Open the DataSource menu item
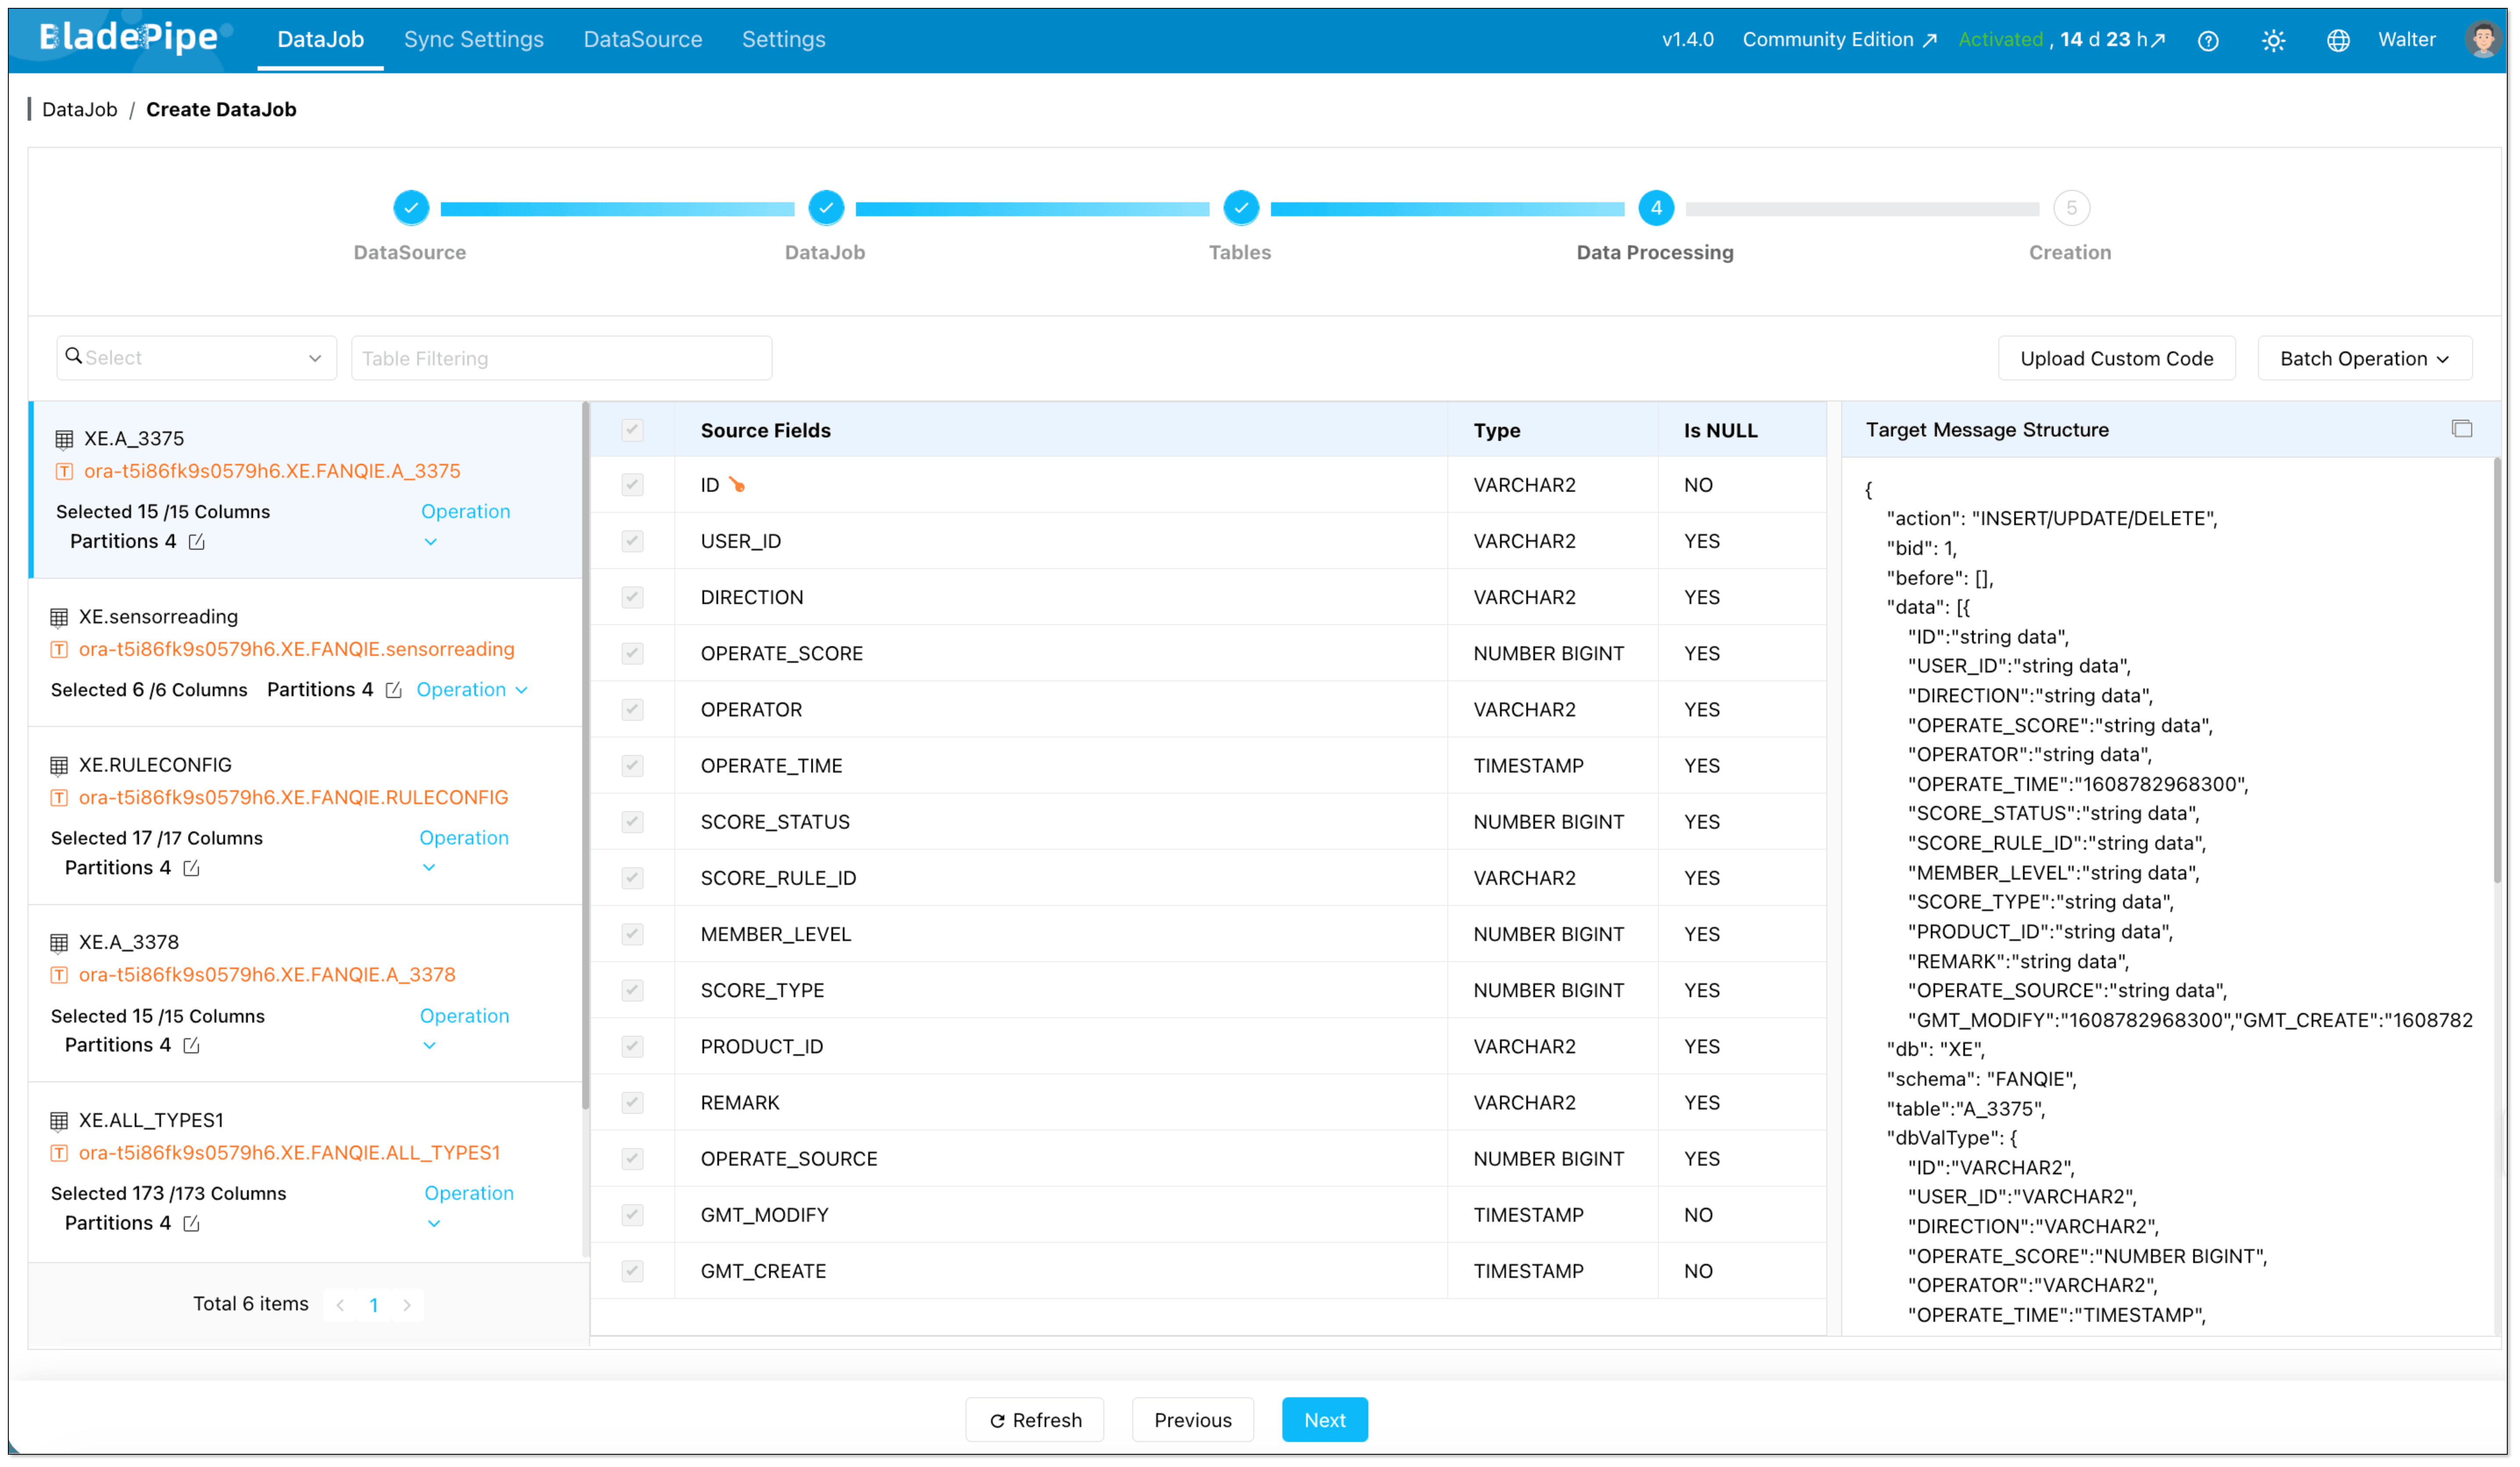 (643, 39)
